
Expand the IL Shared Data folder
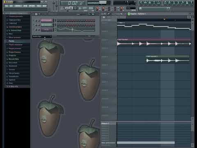[x=15, y=30]
